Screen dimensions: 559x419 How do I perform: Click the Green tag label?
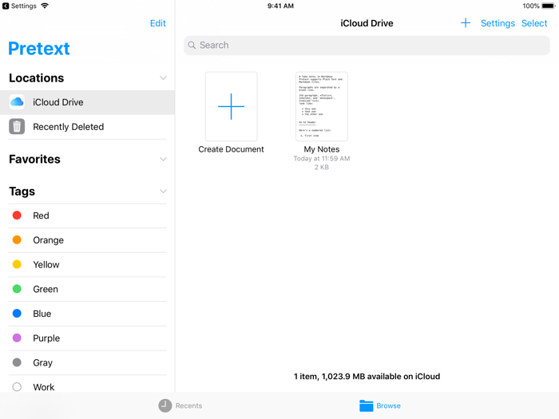(x=46, y=289)
